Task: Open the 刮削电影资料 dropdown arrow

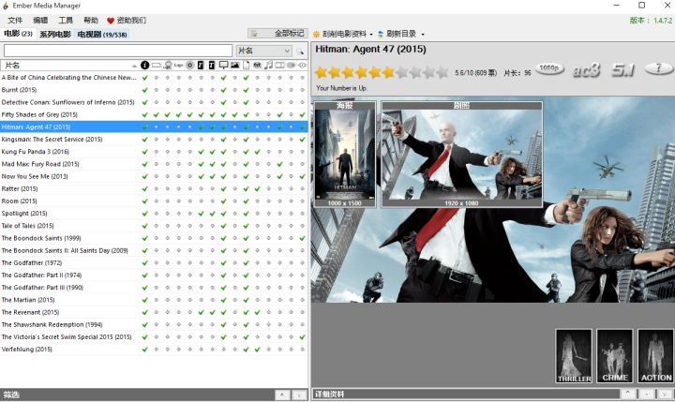Action: pyautogui.click(x=371, y=34)
